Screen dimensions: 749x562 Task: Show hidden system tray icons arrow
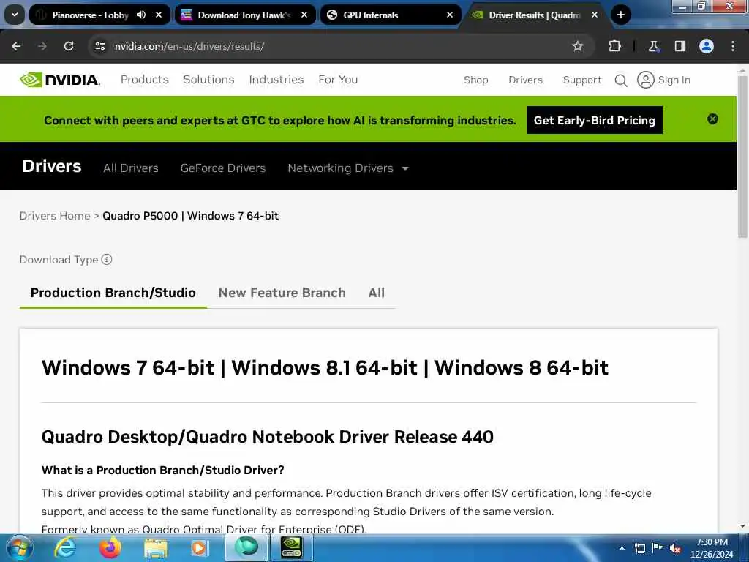622,548
